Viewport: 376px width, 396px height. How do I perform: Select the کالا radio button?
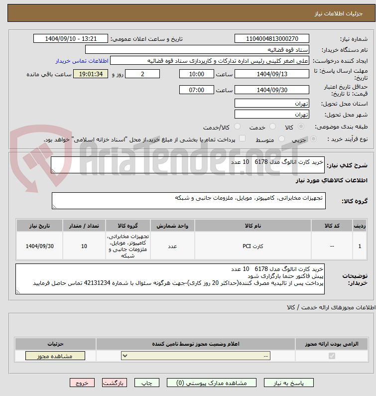pyautogui.click(x=301, y=127)
